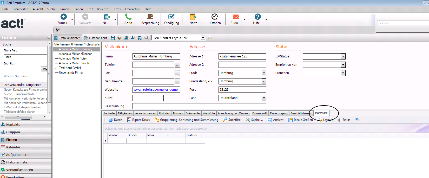Create a new record with Neu

105,19
